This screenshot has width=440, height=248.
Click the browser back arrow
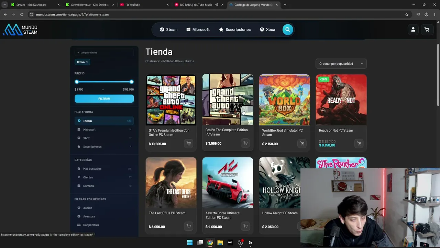[5, 14]
